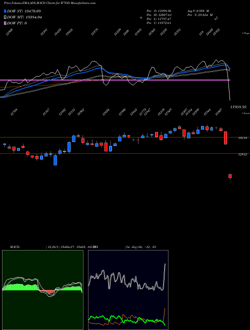Click the 11958.95 latest price label
Viewport: 250px width, 330px height.
click(238, 107)
